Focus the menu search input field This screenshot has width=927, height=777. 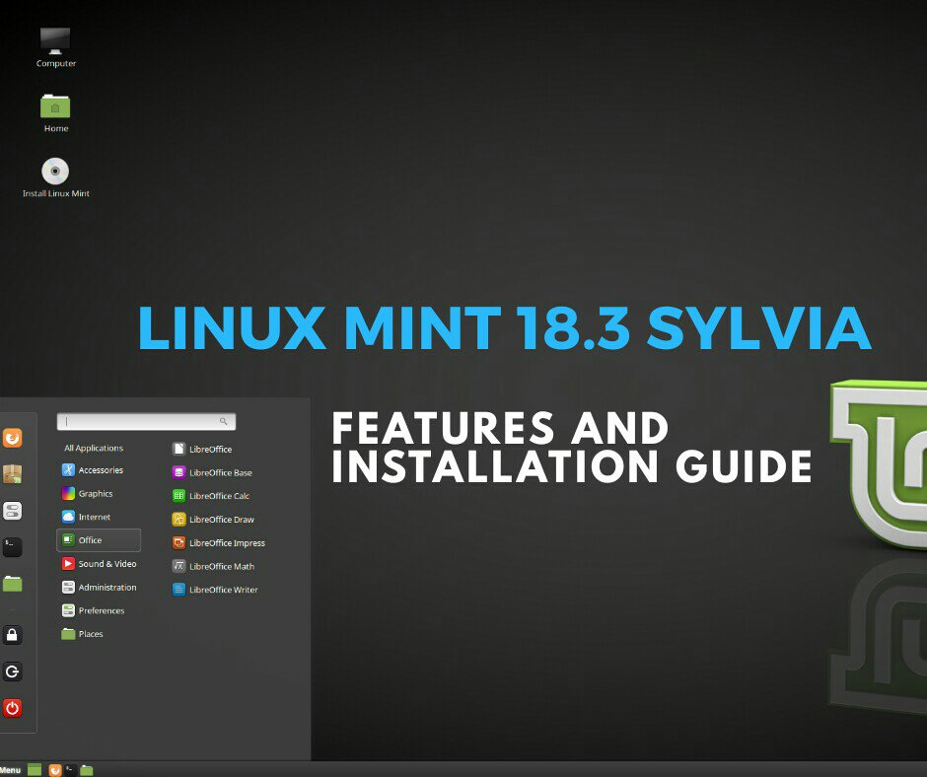pyautogui.click(x=146, y=422)
